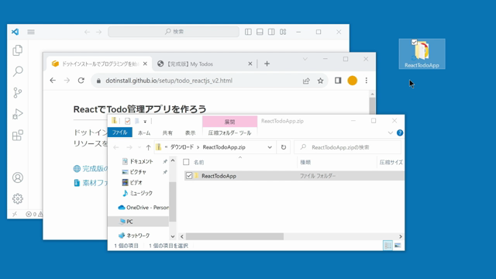The image size is (496, 279).
Task: Open VS Code Run and Debug icon
Action: click(x=18, y=114)
